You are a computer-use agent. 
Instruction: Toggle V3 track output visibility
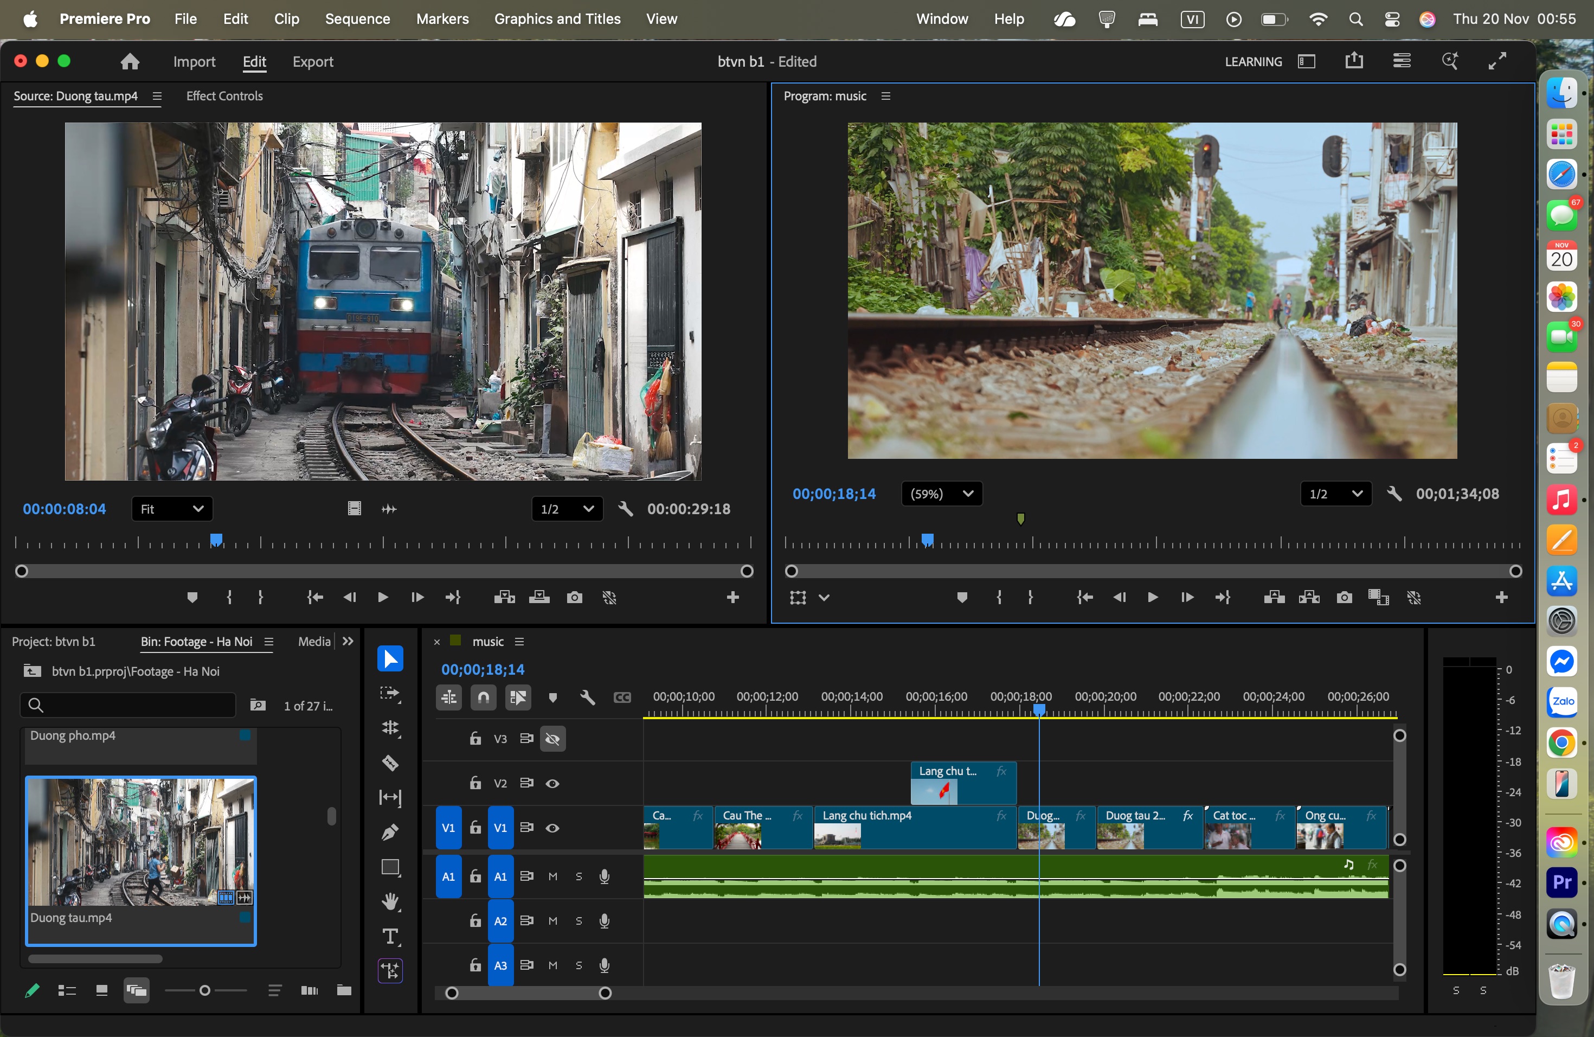552,739
